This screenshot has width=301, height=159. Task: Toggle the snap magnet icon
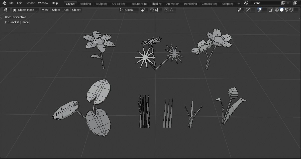coord(152,10)
